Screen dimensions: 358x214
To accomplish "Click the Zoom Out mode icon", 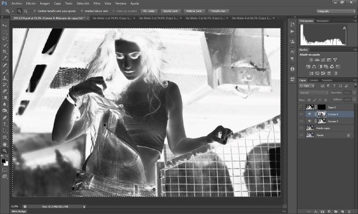I will tap(26, 11).
